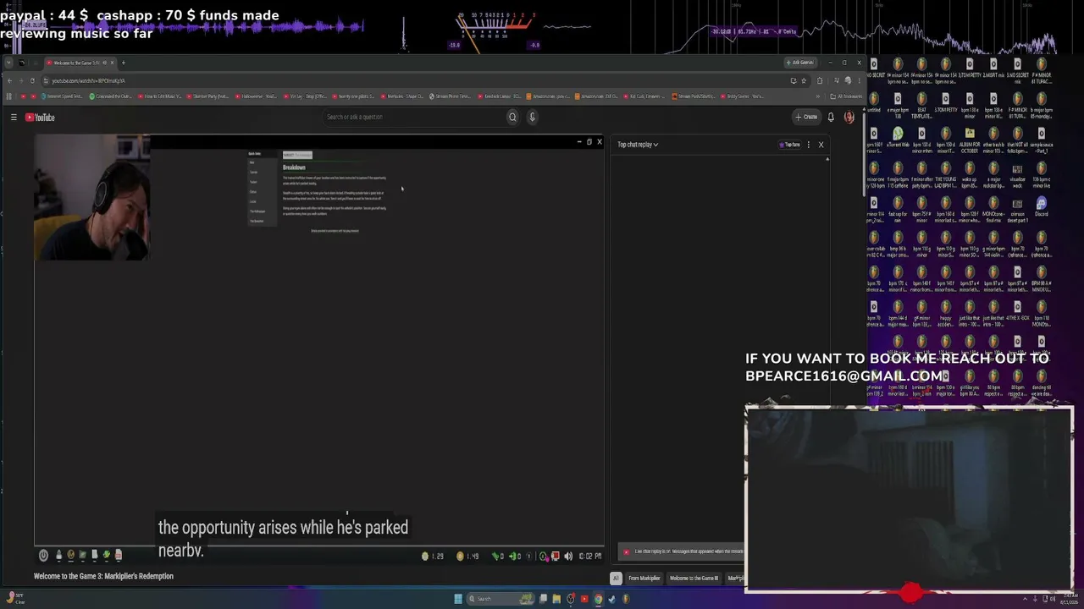Switch to the 'Welcome to the Game 3' tab

click(x=79, y=63)
